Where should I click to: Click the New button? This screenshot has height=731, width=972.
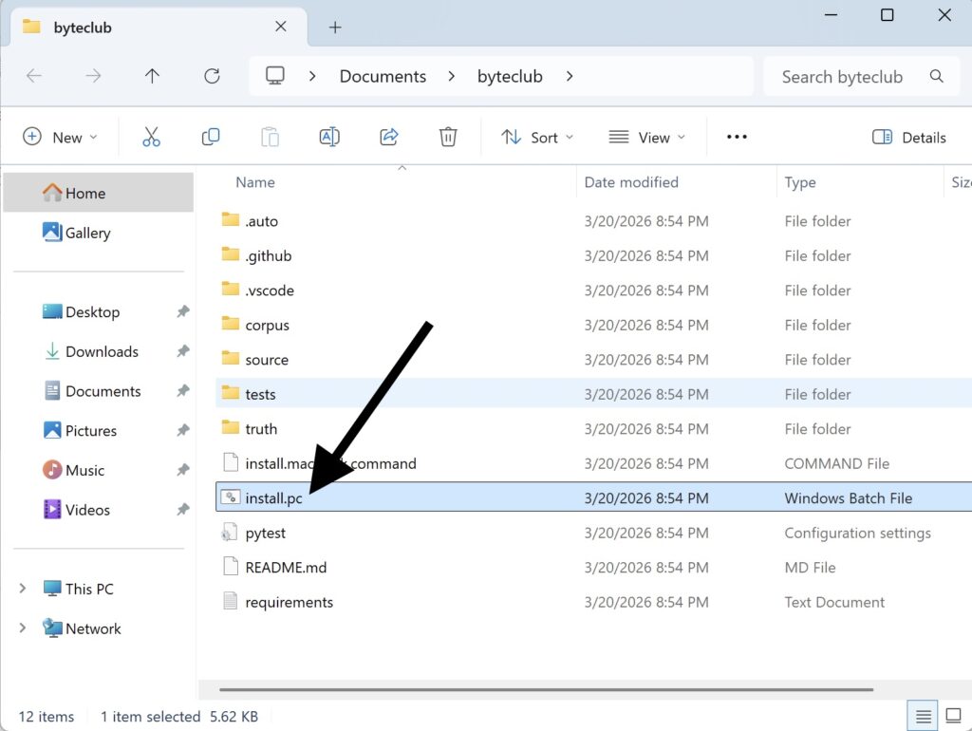pos(60,138)
